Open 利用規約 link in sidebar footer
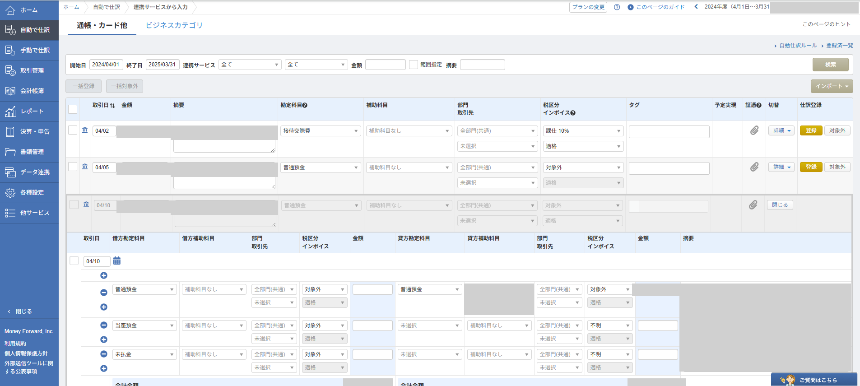 pyautogui.click(x=15, y=344)
